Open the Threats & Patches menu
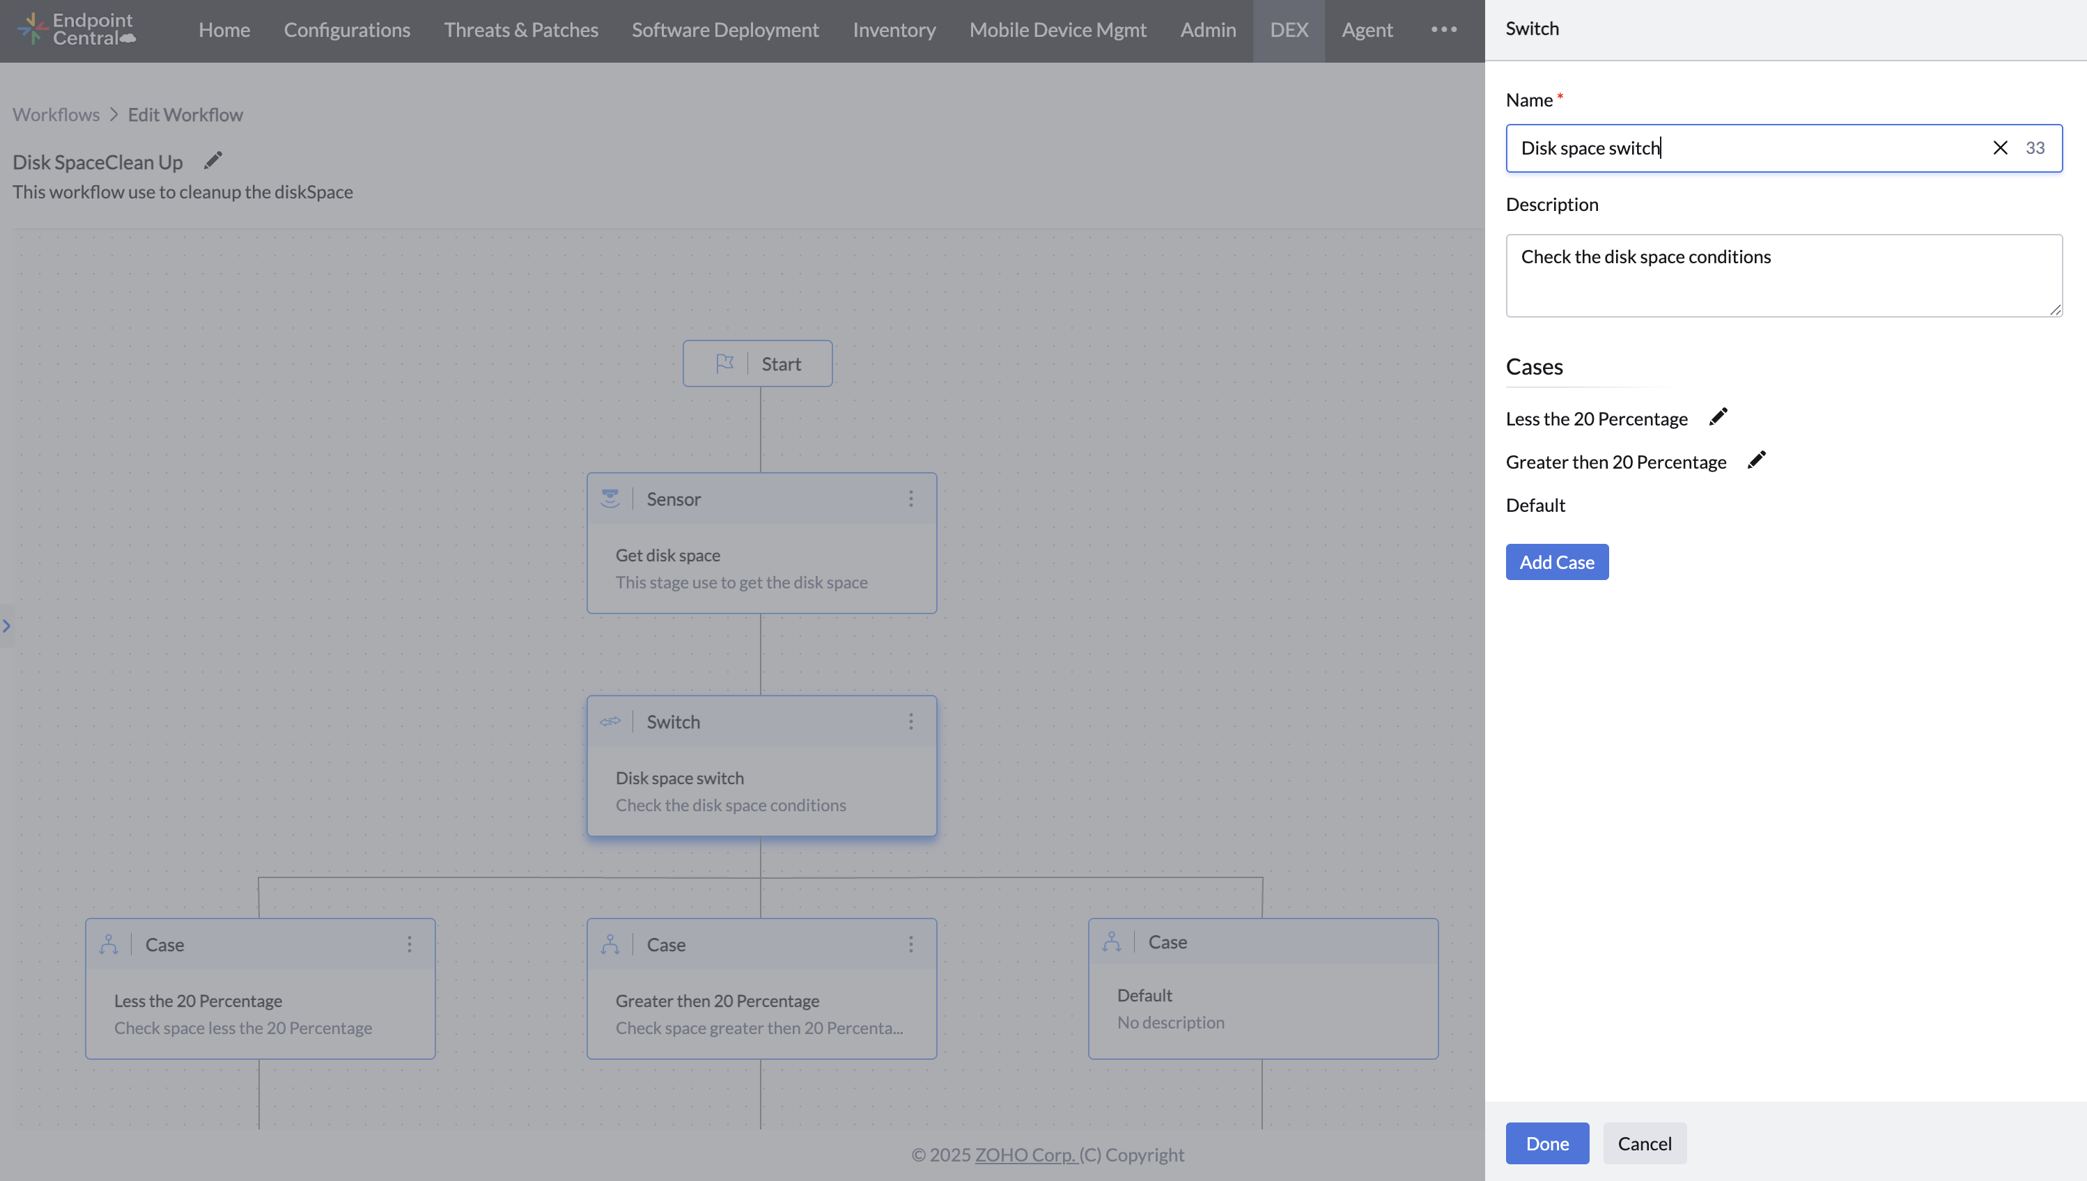The image size is (2087, 1181). click(520, 30)
